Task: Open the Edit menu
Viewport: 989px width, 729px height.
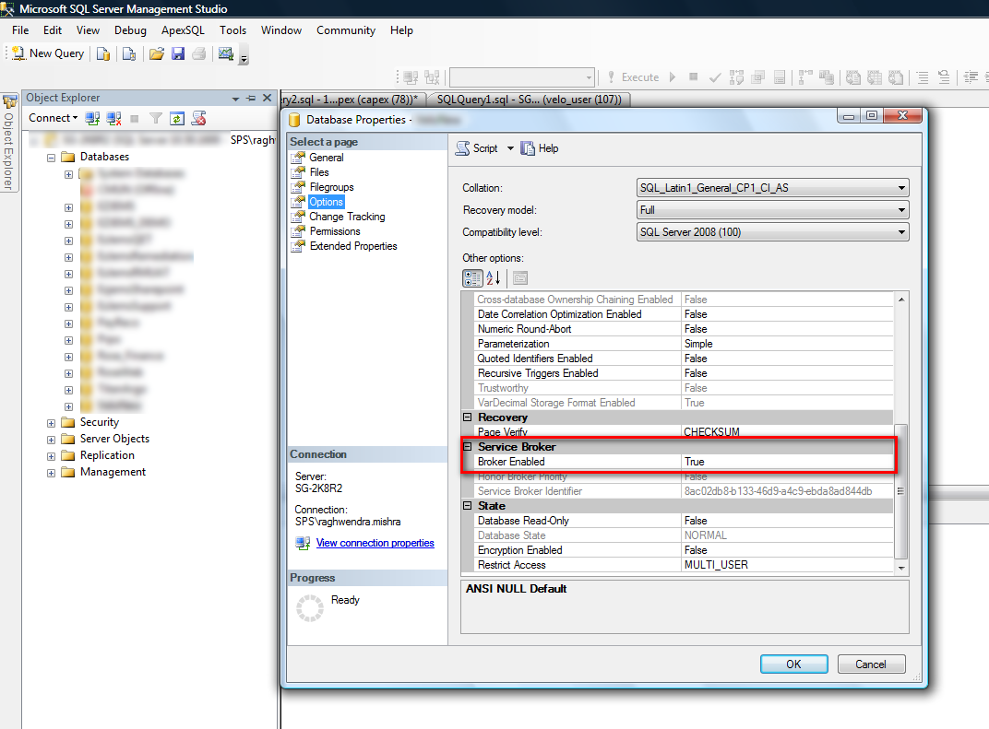Action: pyautogui.click(x=53, y=30)
